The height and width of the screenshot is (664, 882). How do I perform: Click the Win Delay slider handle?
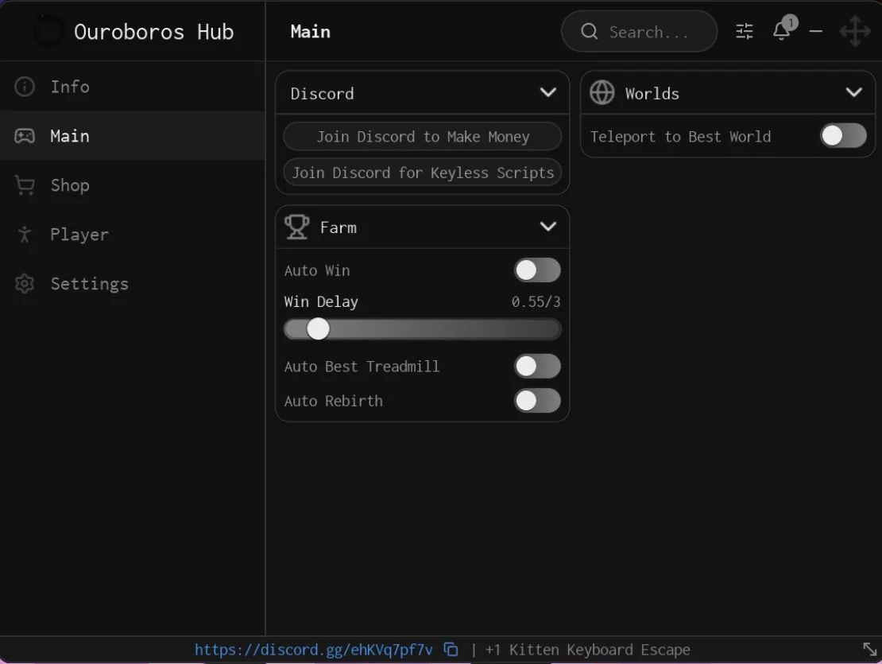tap(318, 329)
